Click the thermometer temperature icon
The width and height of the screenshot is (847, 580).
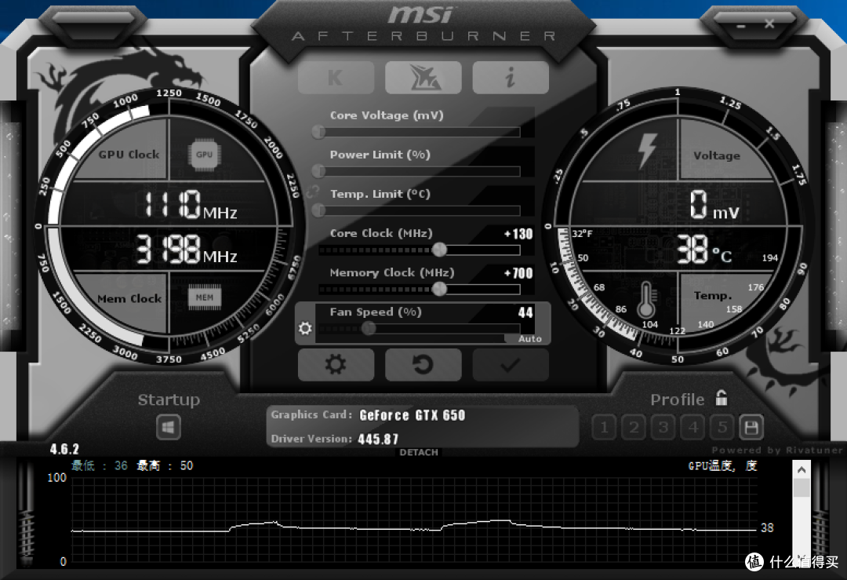(x=646, y=300)
